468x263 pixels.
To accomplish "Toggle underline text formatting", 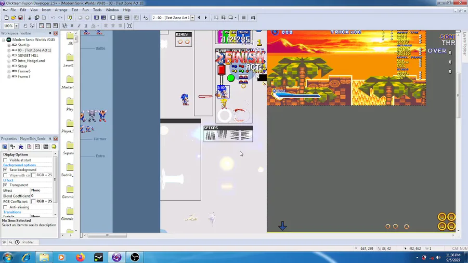I will pos(86,25).
